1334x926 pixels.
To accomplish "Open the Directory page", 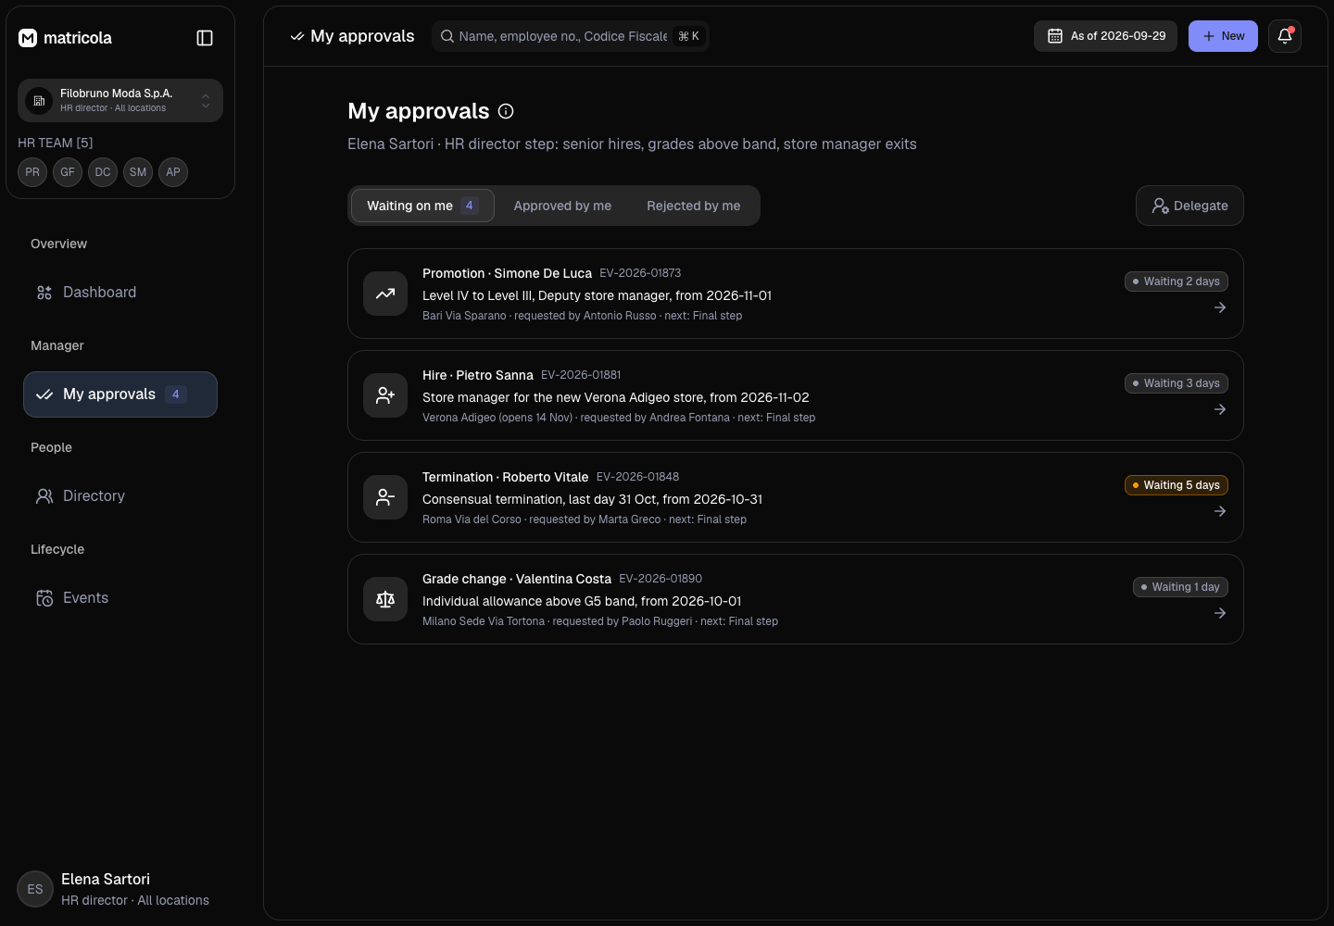I will pos(120,496).
